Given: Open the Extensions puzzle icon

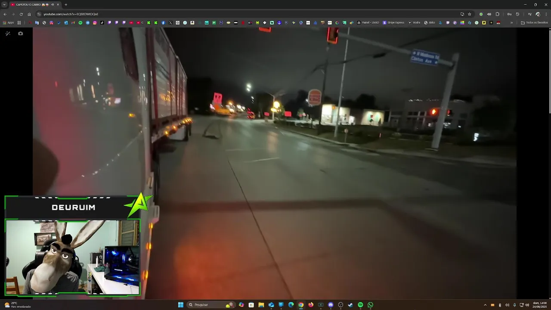Looking at the screenshot, I should click(x=497, y=14).
